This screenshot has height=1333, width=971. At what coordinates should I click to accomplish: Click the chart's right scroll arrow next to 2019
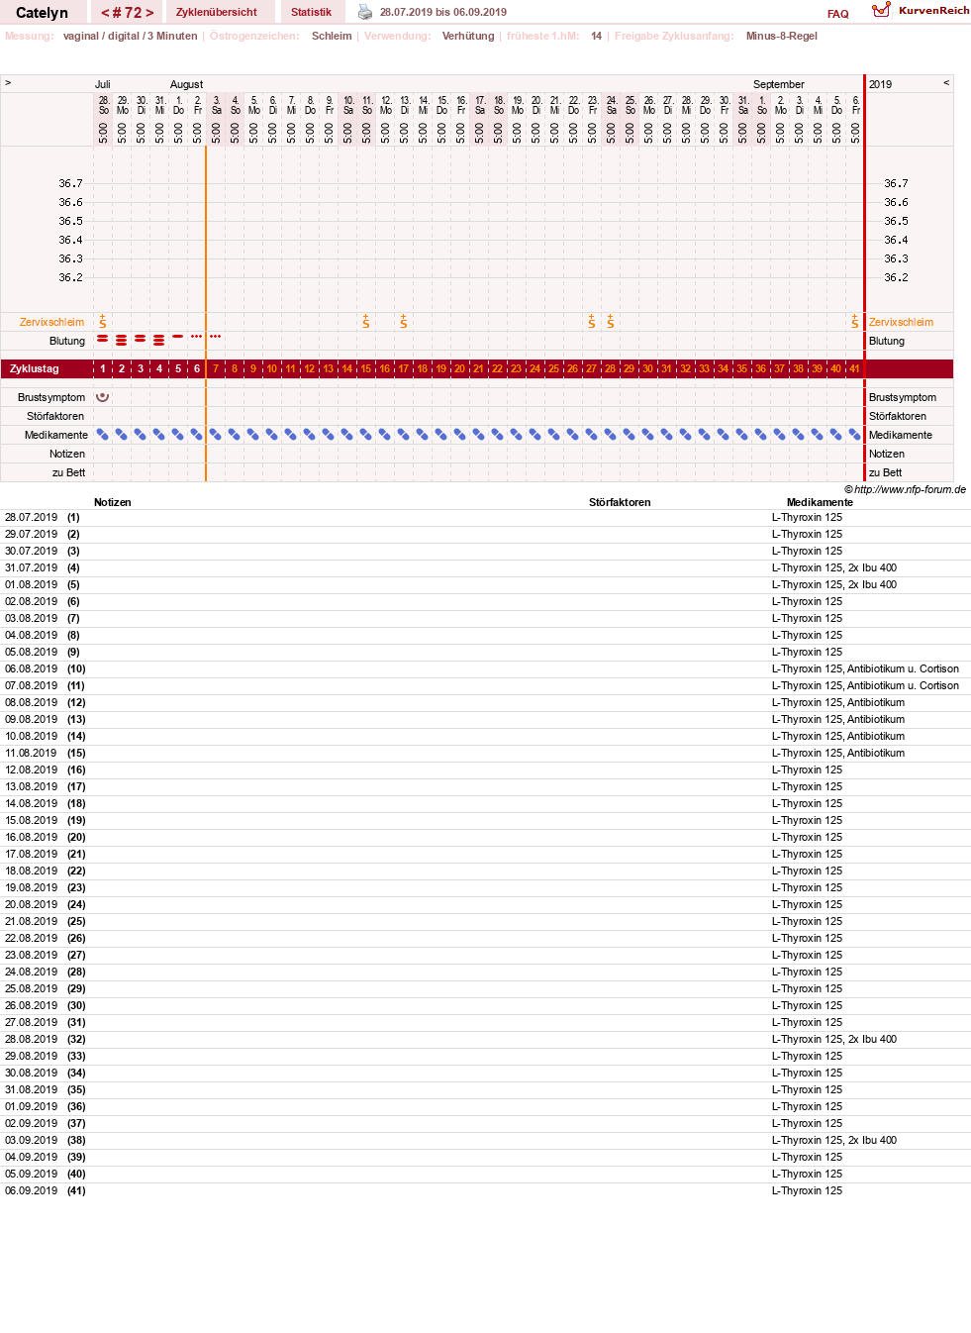click(x=946, y=83)
